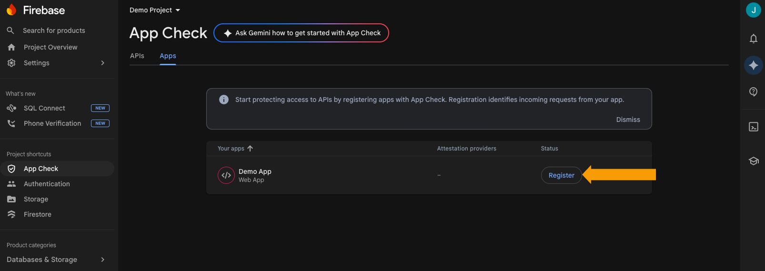Switch to the APIs tab
Image resolution: width=765 pixels, height=271 pixels.
tap(137, 56)
